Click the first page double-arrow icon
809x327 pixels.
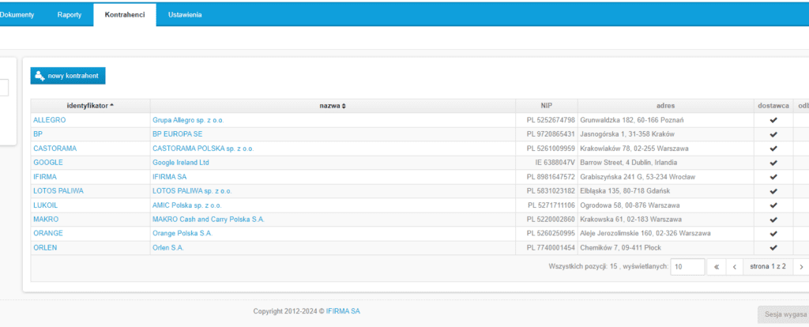(x=717, y=267)
